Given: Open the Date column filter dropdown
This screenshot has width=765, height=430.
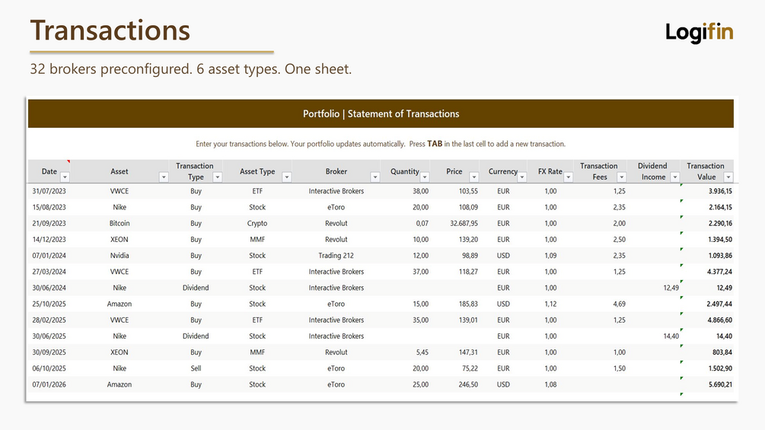Looking at the screenshot, I should click(x=65, y=177).
